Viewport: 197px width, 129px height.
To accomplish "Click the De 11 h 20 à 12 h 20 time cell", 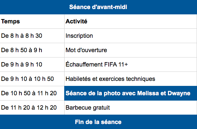I will pos(32,108).
